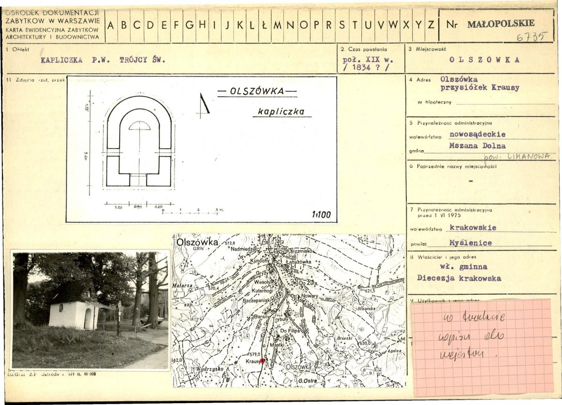This screenshot has width=562, height=405.
Task: Click the red Krausy marker on the map
Action: tap(262, 361)
